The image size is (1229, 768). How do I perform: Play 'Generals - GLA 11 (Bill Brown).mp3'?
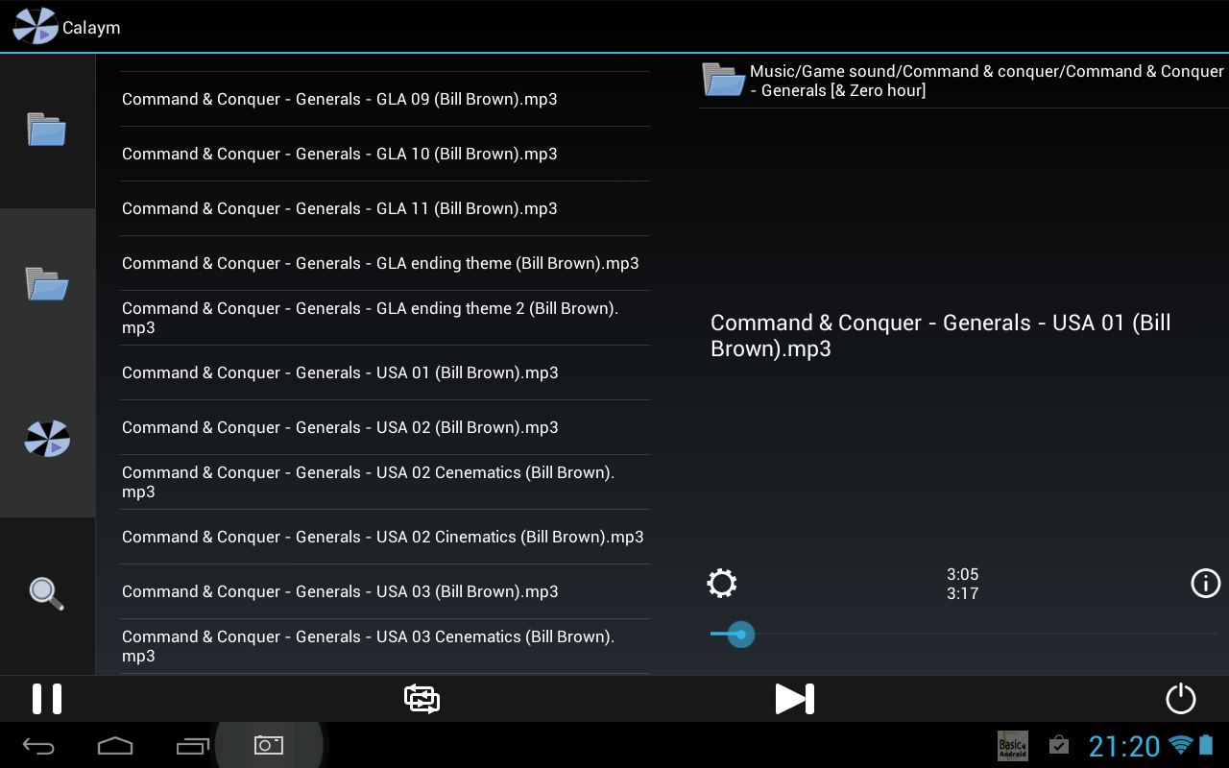pos(385,208)
